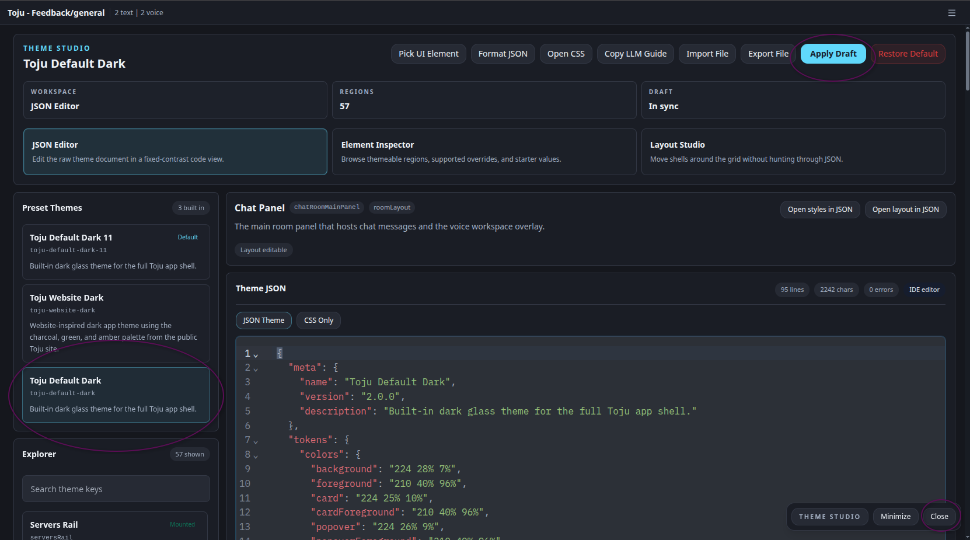Click the Pick UI Element button
The height and width of the screenshot is (540, 970).
[x=428, y=54]
